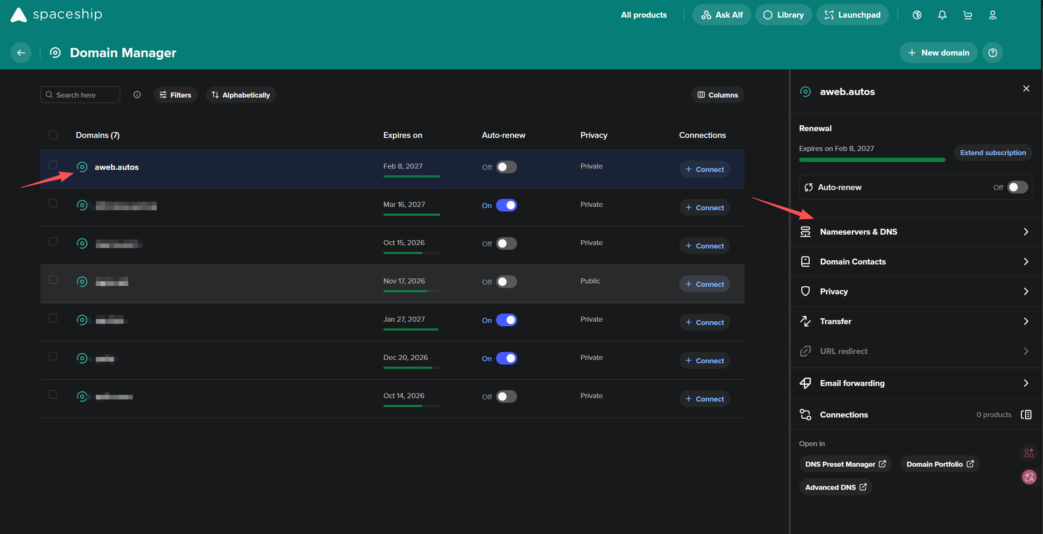Click the help question mark icon
The image size is (1043, 534).
(993, 53)
